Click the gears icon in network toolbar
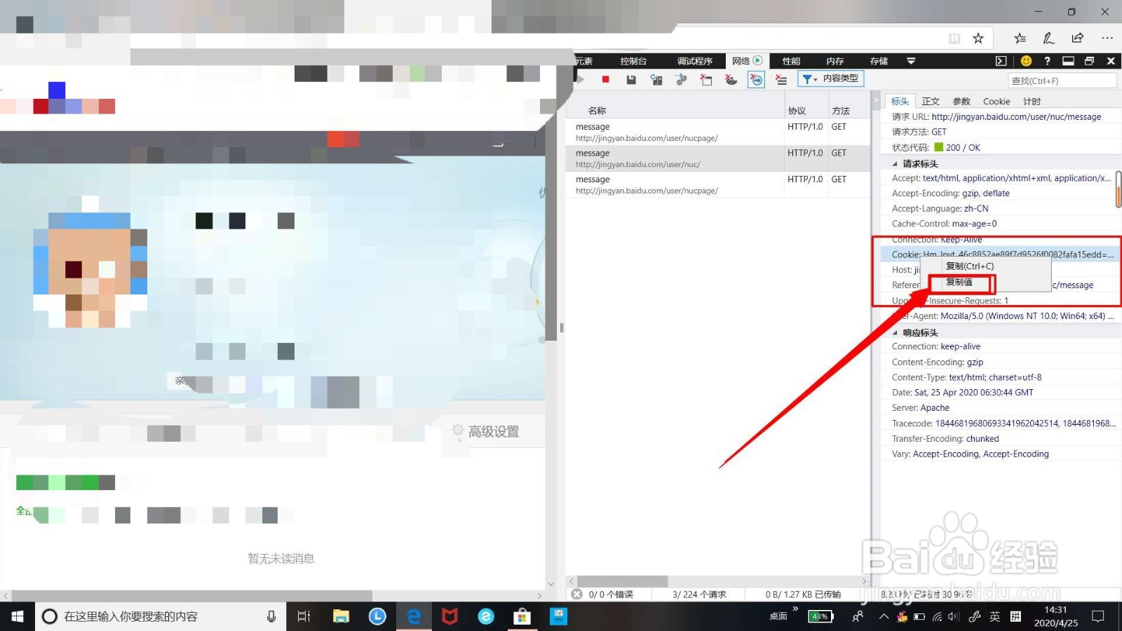The image size is (1122, 631). (x=681, y=80)
